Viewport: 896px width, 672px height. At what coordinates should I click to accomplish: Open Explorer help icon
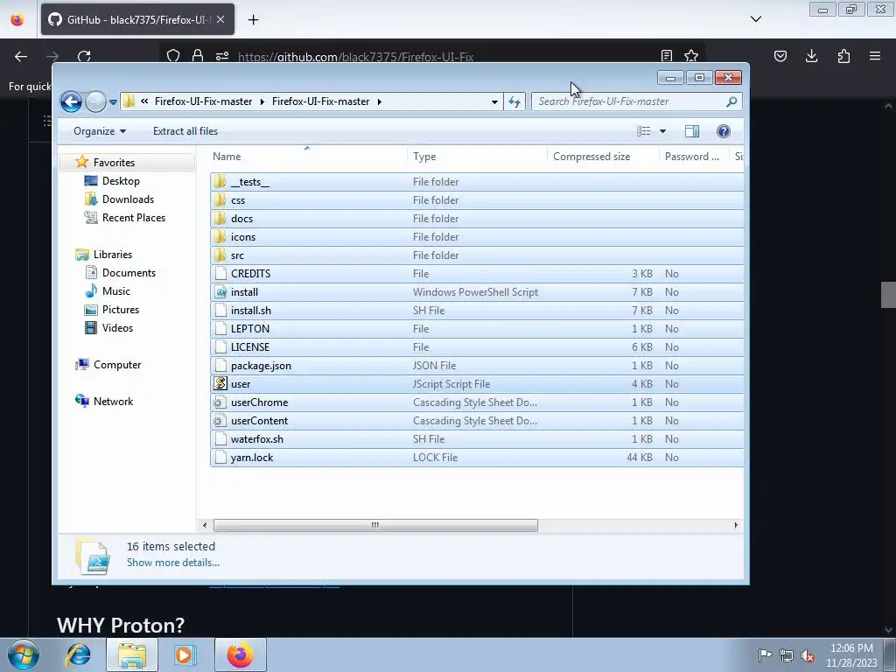coord(723,131)
